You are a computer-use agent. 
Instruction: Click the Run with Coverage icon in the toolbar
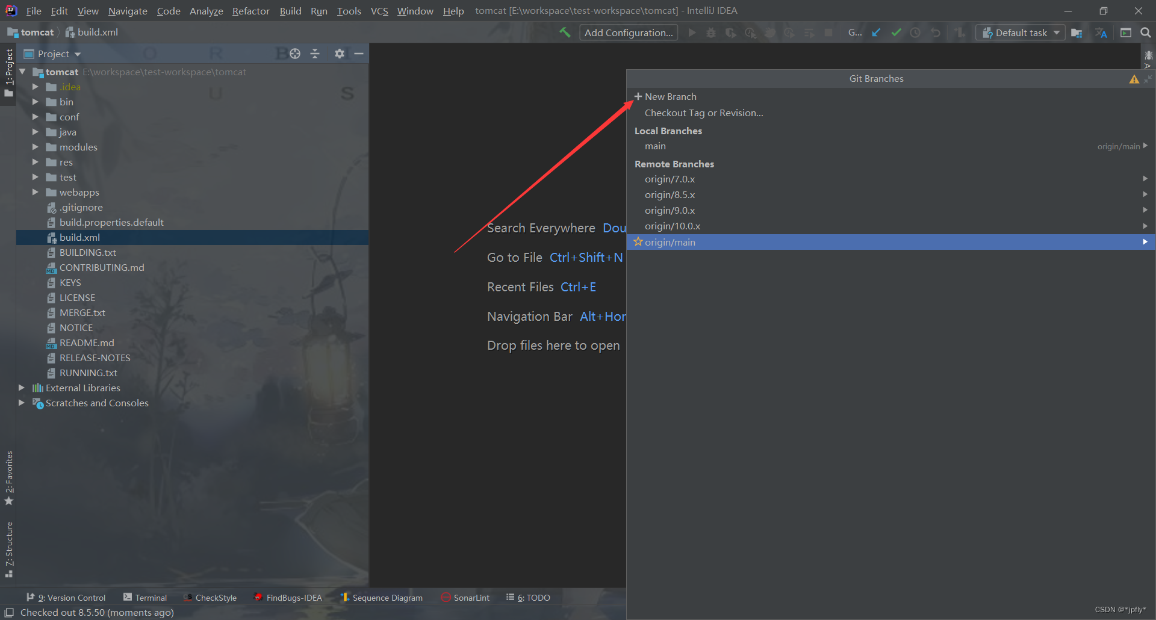point(730,33)
